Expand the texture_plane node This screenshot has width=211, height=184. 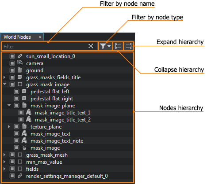9,126
